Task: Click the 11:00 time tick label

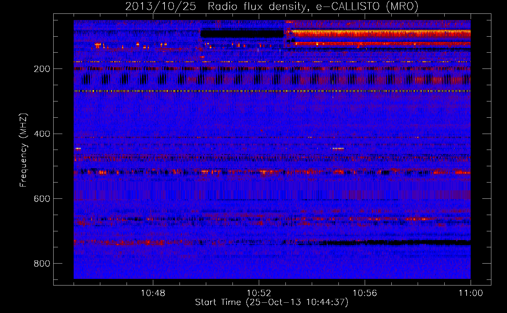Action: pos(471,293)
